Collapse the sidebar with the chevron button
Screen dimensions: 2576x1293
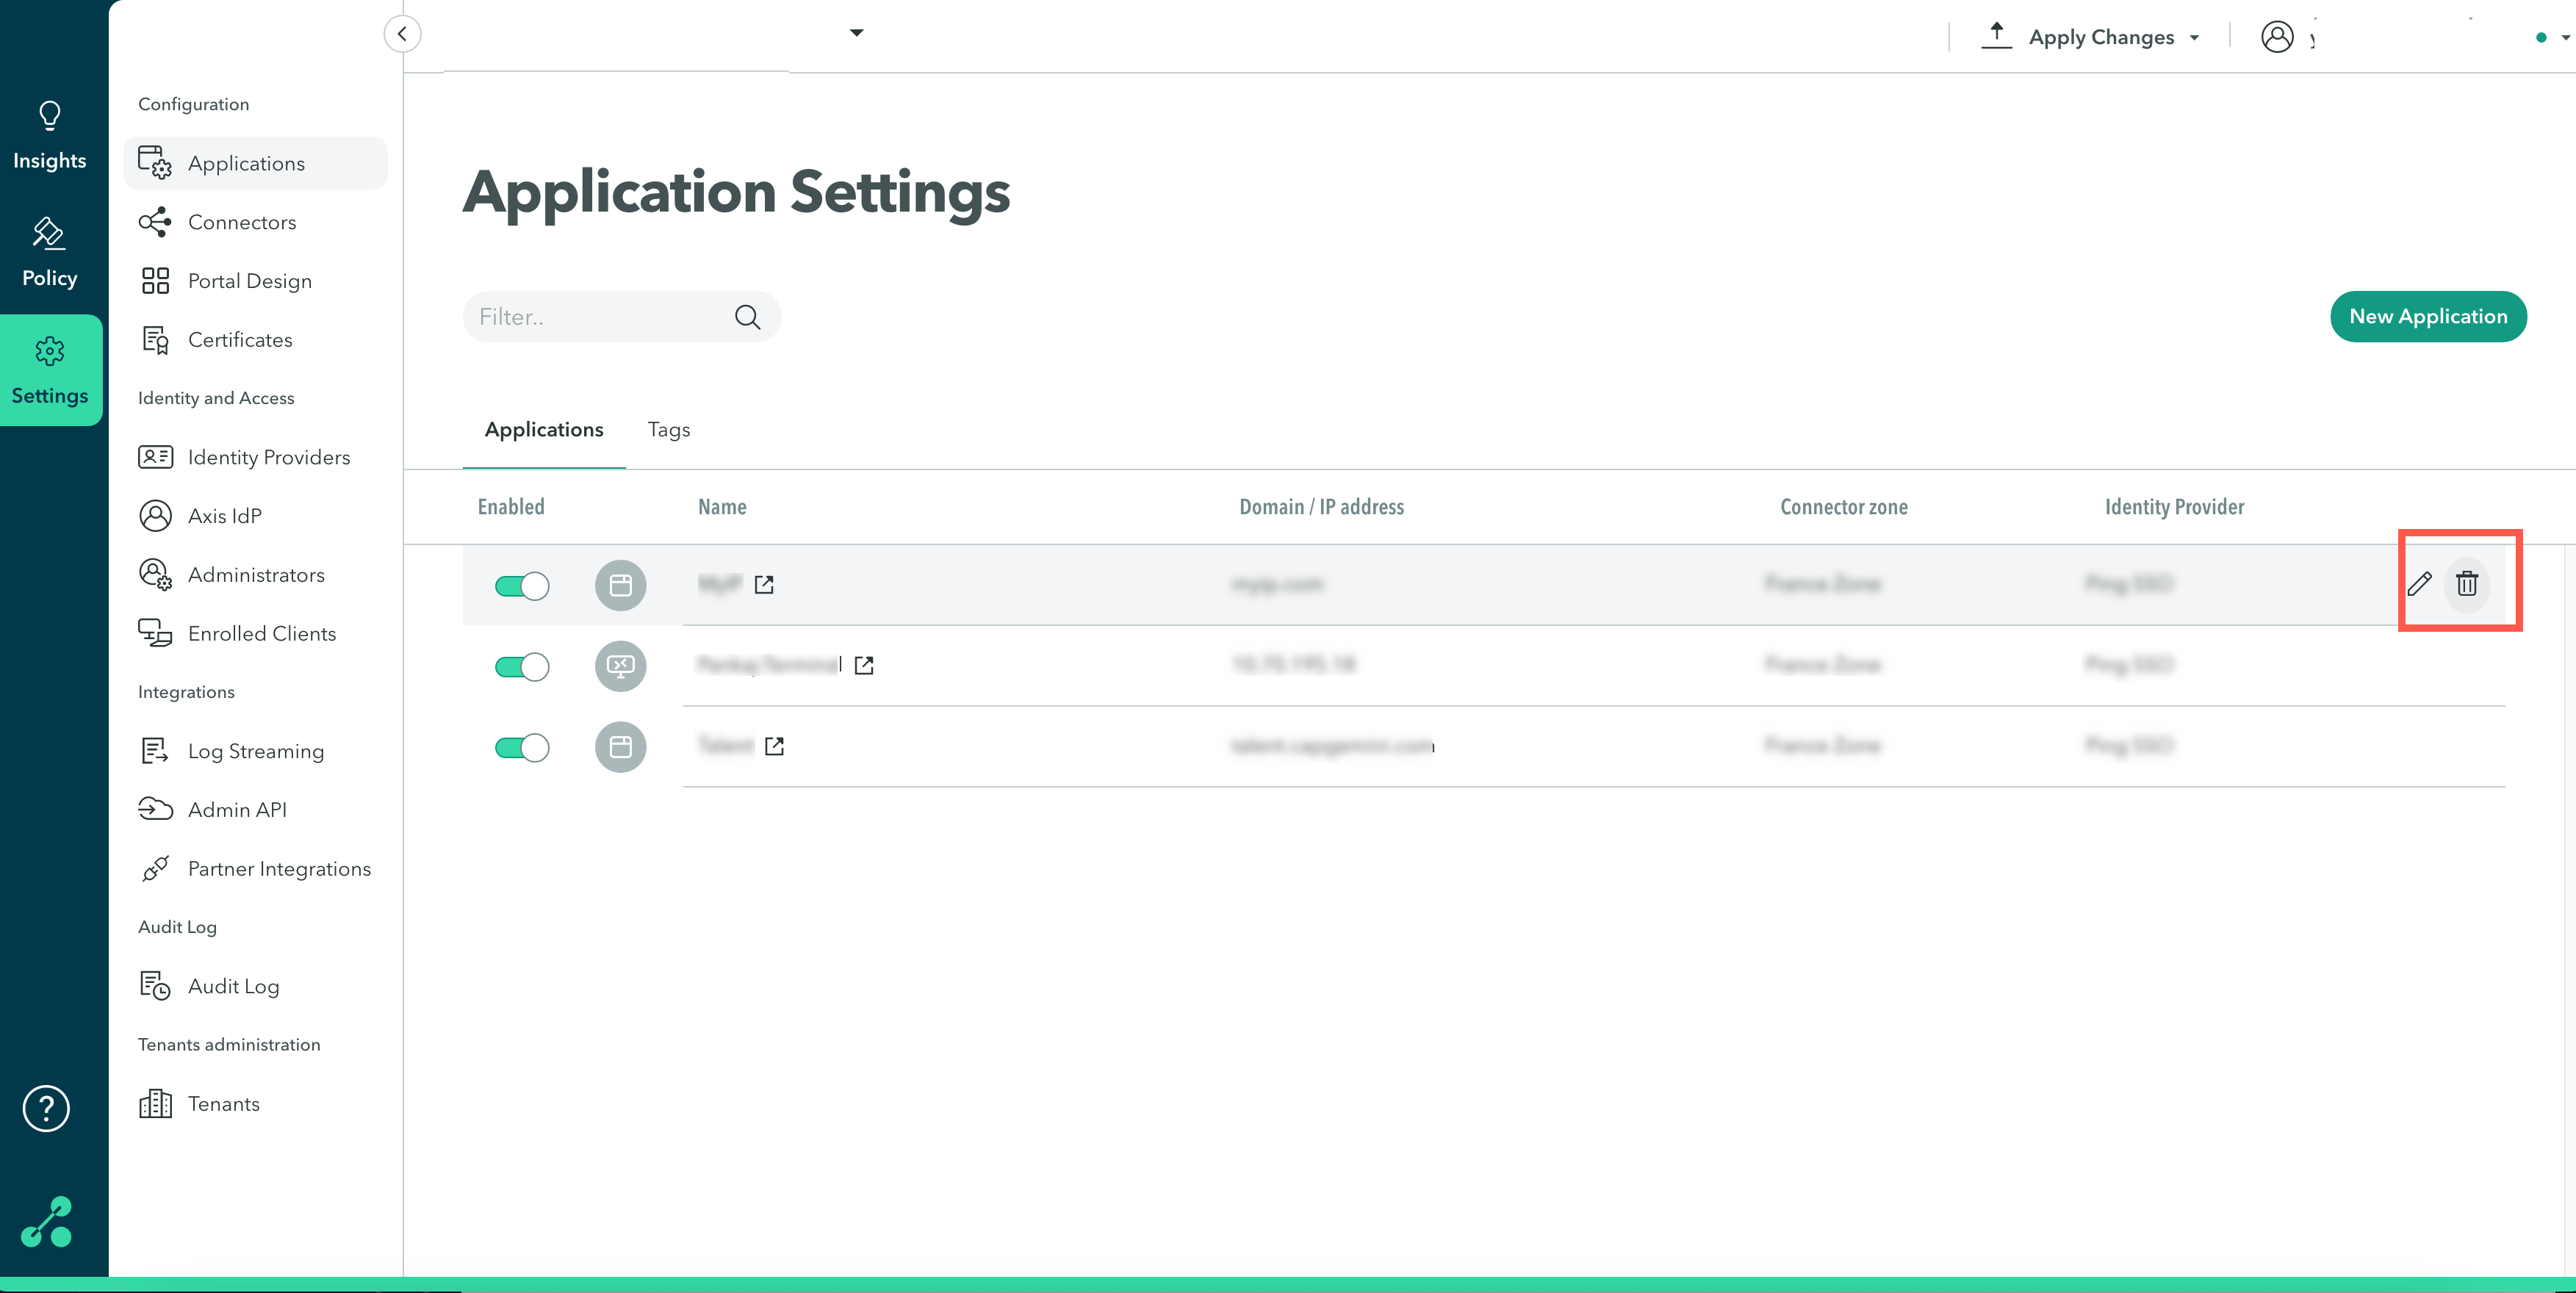coord(402,34)
